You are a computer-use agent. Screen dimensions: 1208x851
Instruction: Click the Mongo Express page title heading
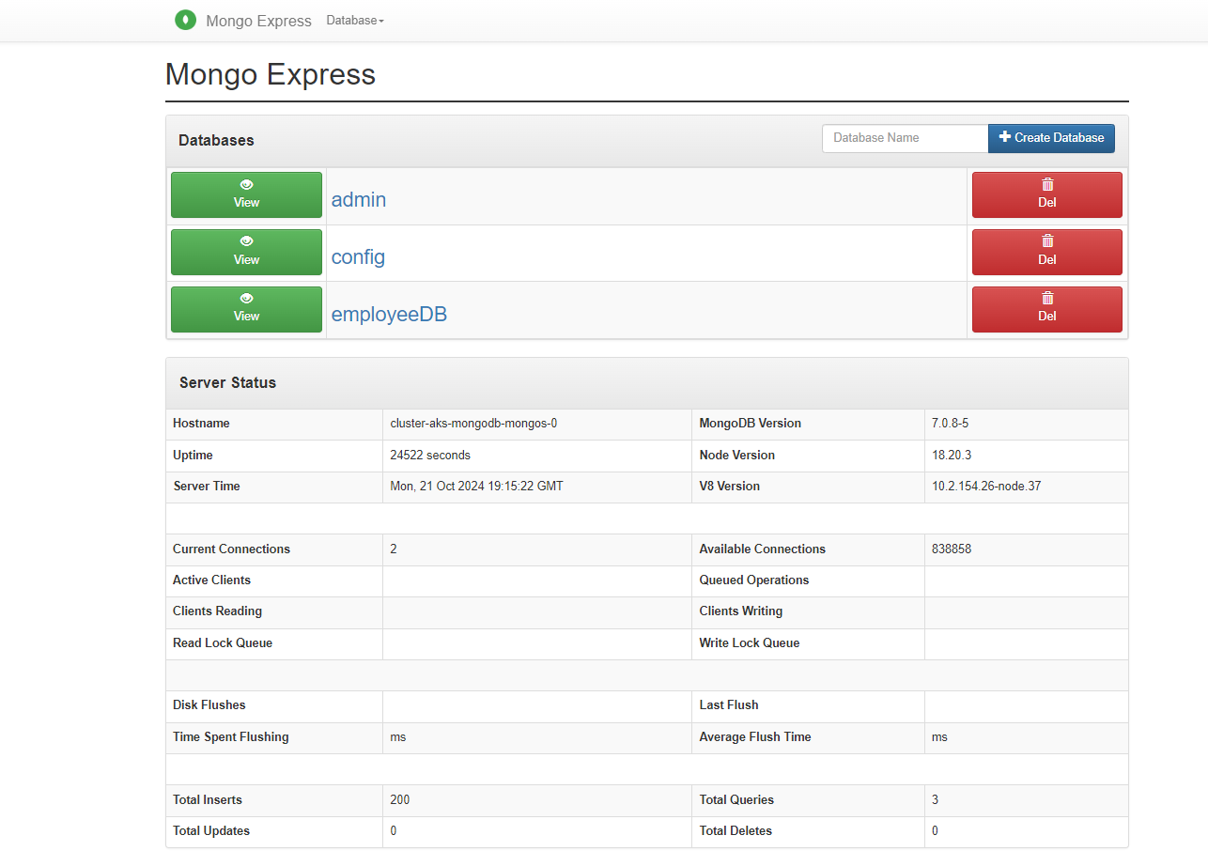point(271,74)
